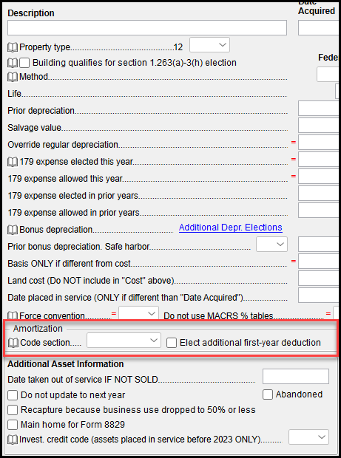Click the Override regular depreciation field
The image size is (341, 458).
(320, 143)
